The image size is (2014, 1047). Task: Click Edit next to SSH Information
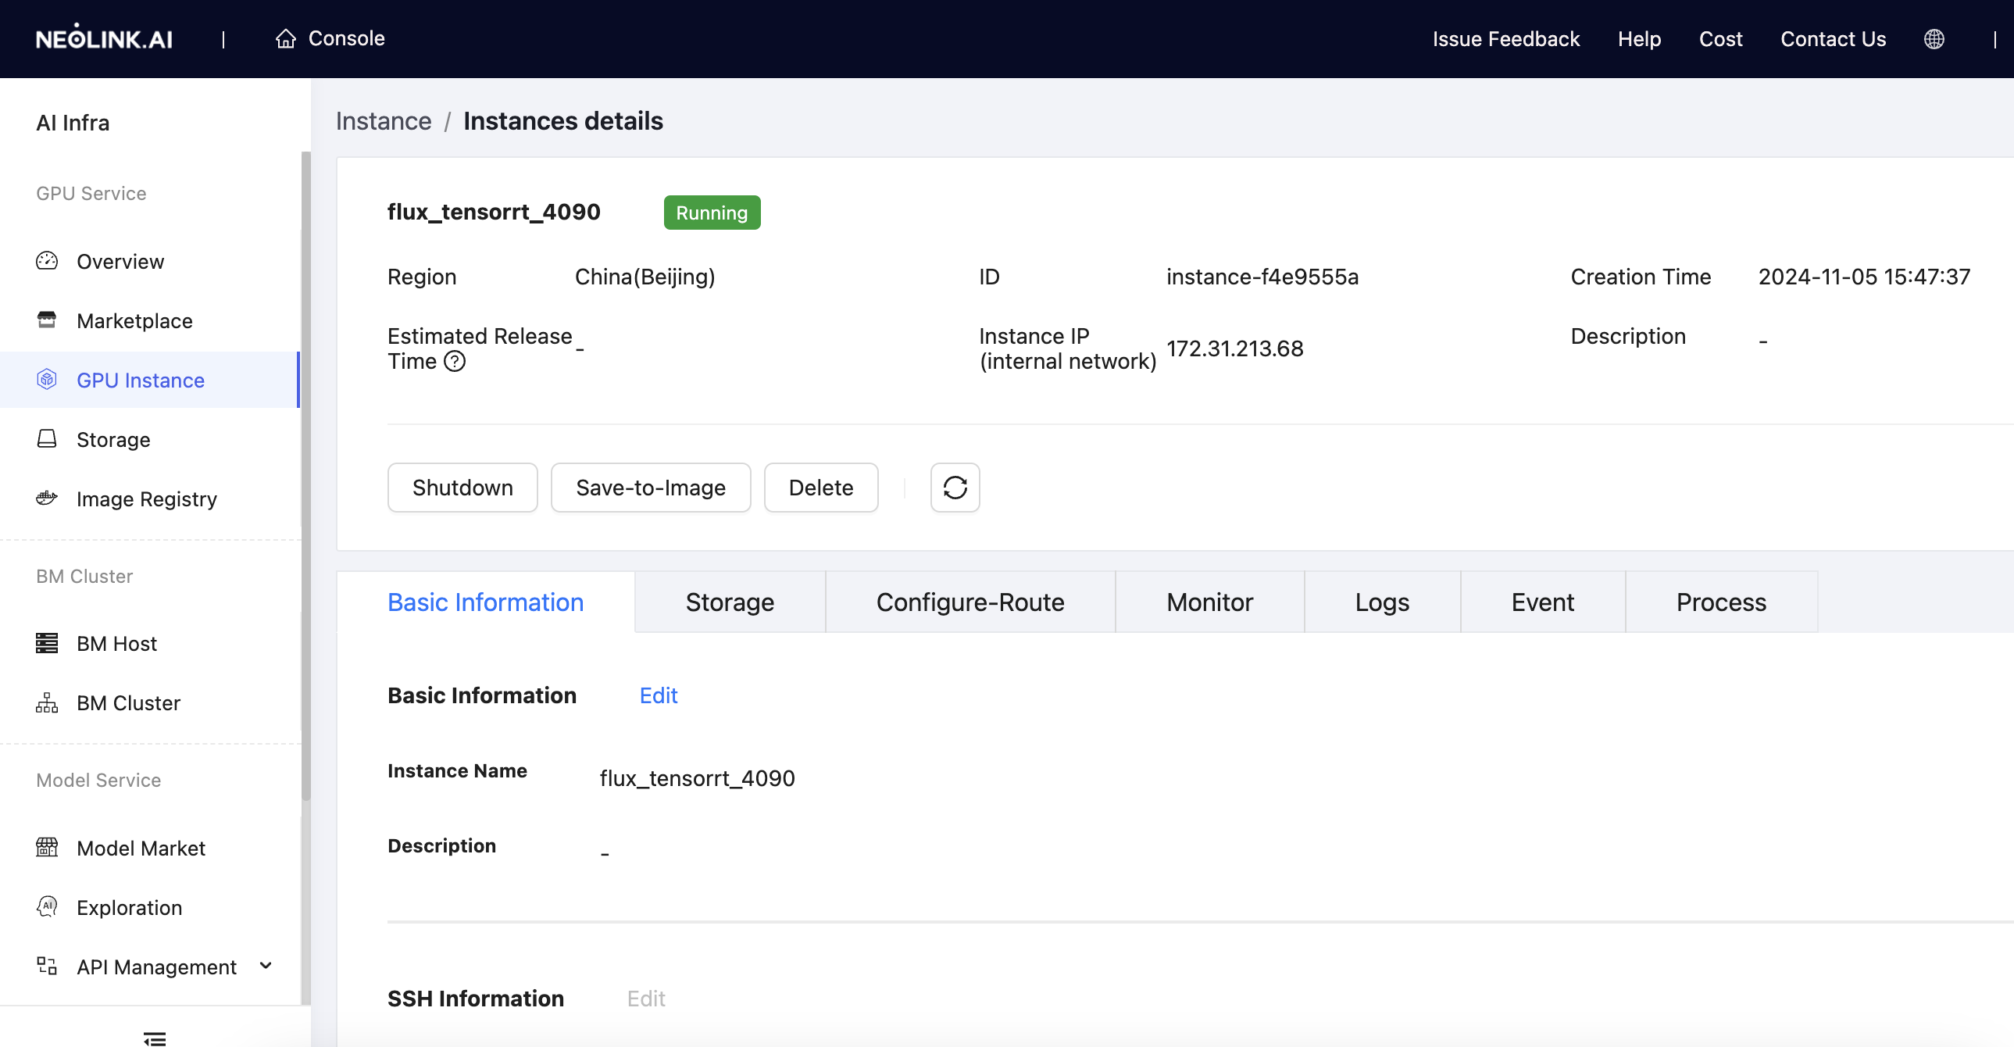click(646, 999)
